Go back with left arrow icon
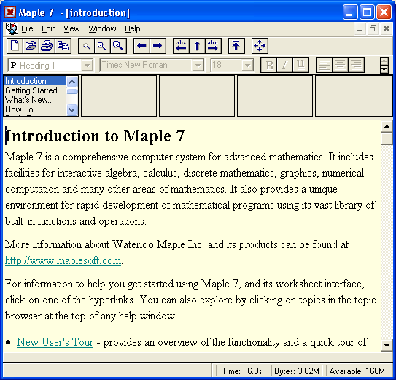 click(x=141, y=46)
